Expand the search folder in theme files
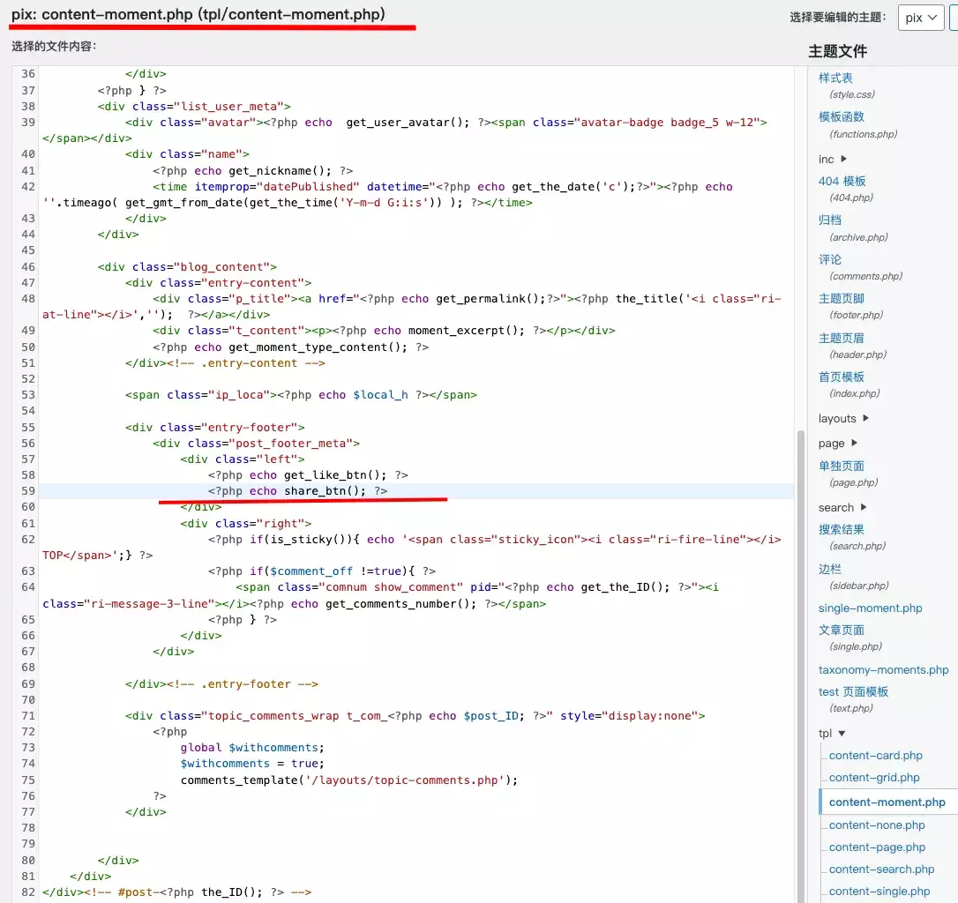The height and width of the screenshot is (903, 958). (x=842, y=507)
